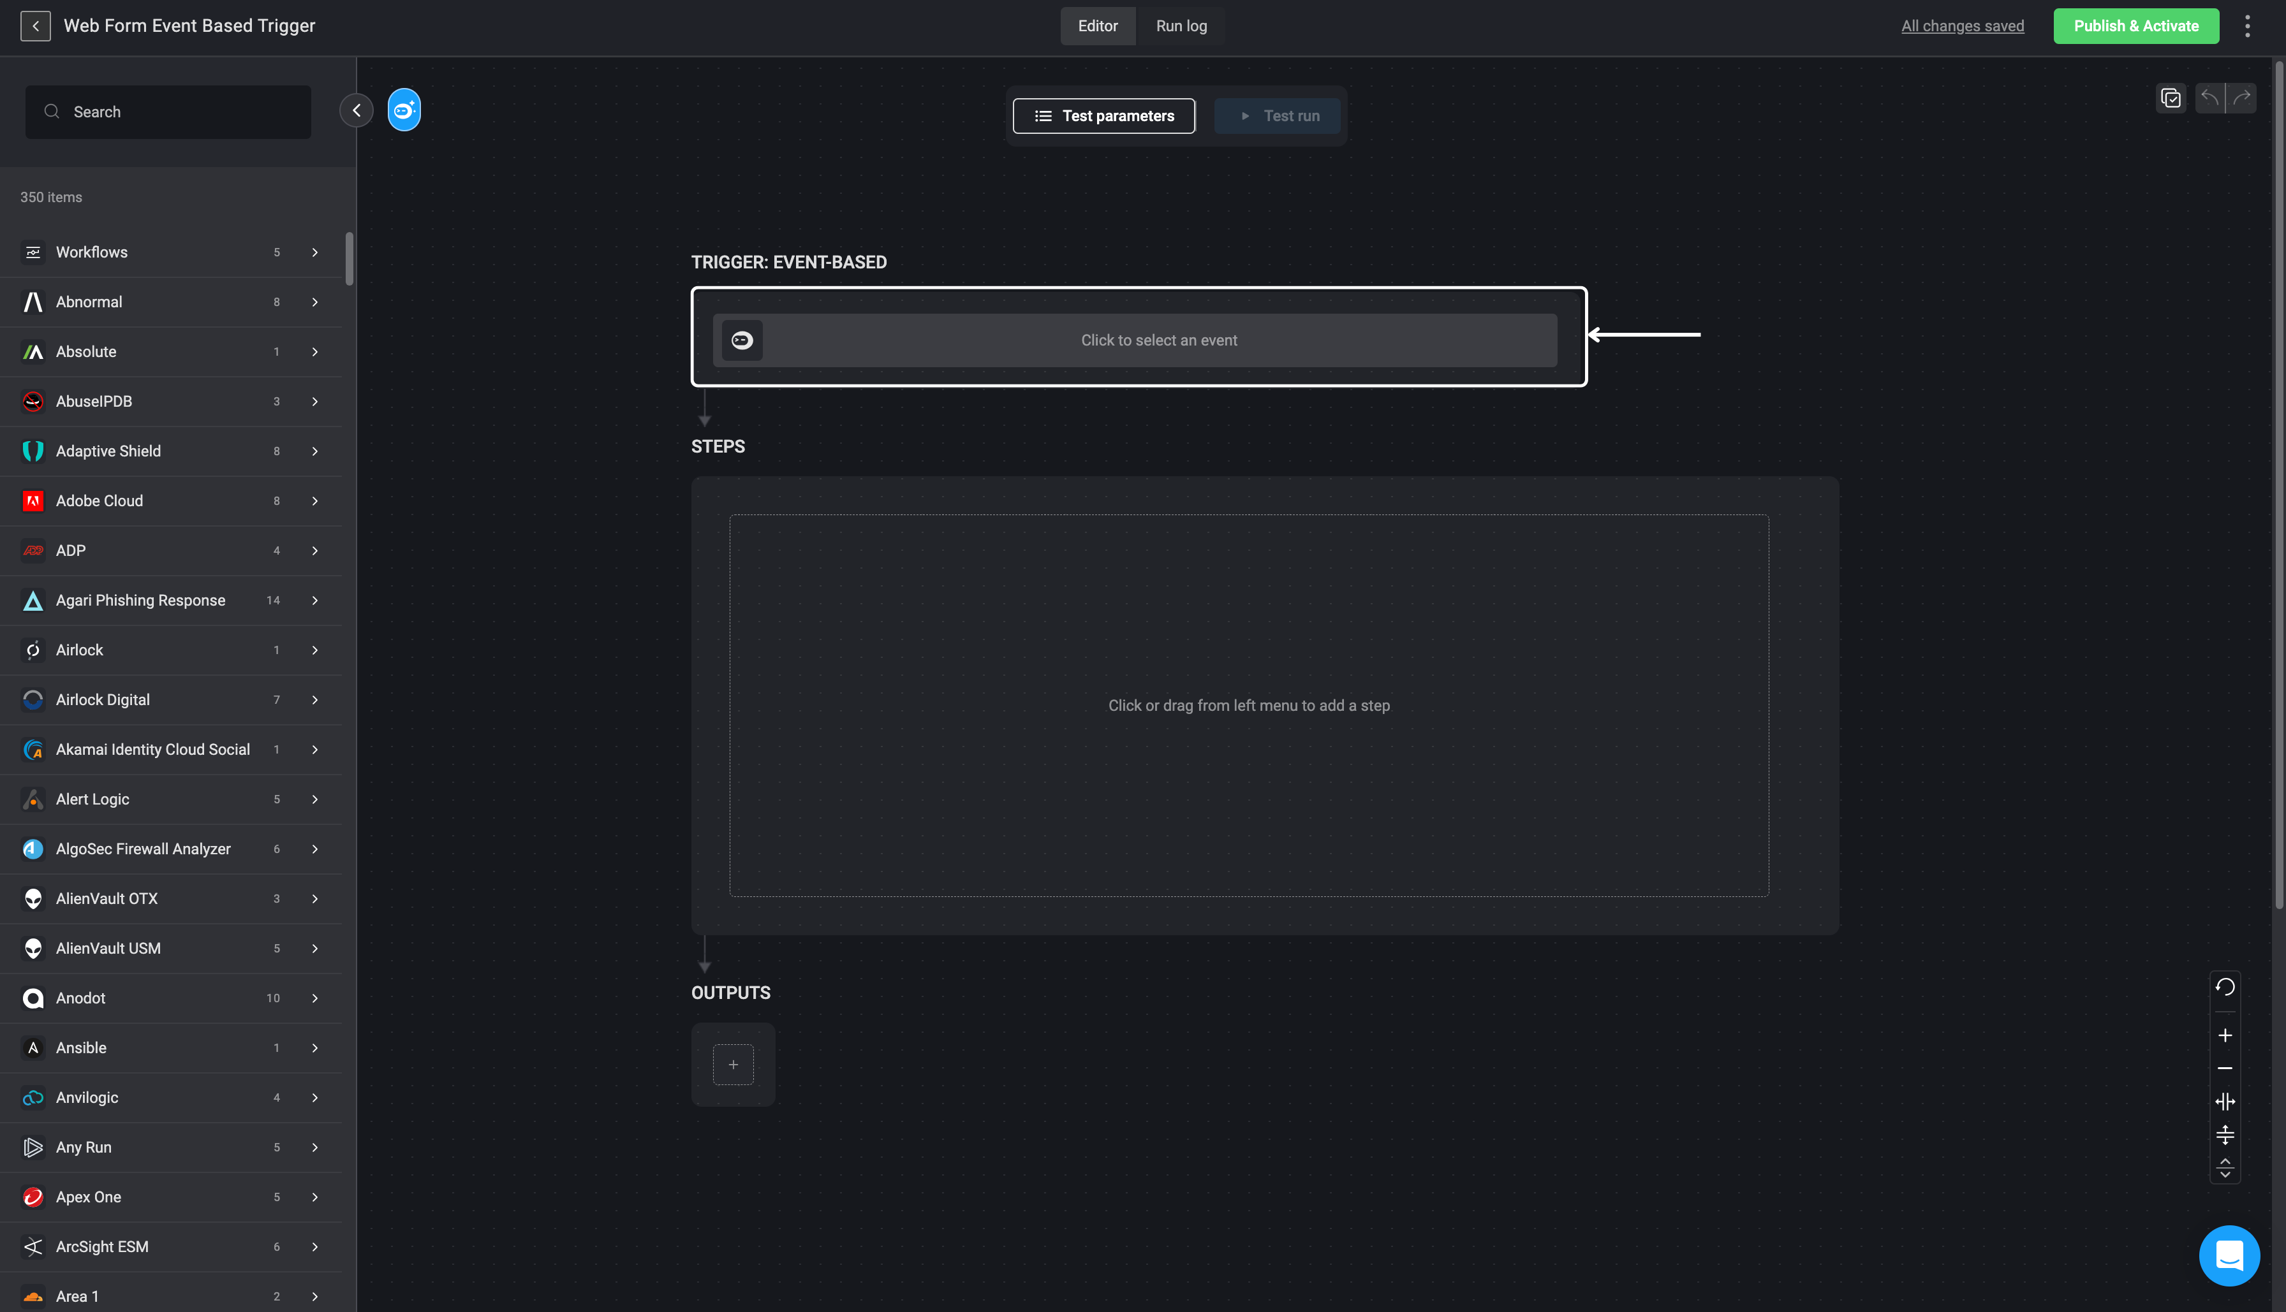This screenshot has height=1312, width=2286.
Task: Click the Search input field
Action: [168, 112]
